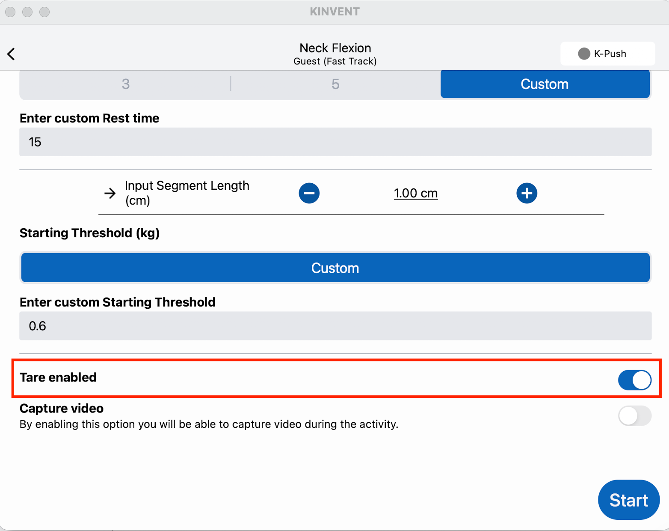Minimize the KINVENT window

tap(27, 12)
